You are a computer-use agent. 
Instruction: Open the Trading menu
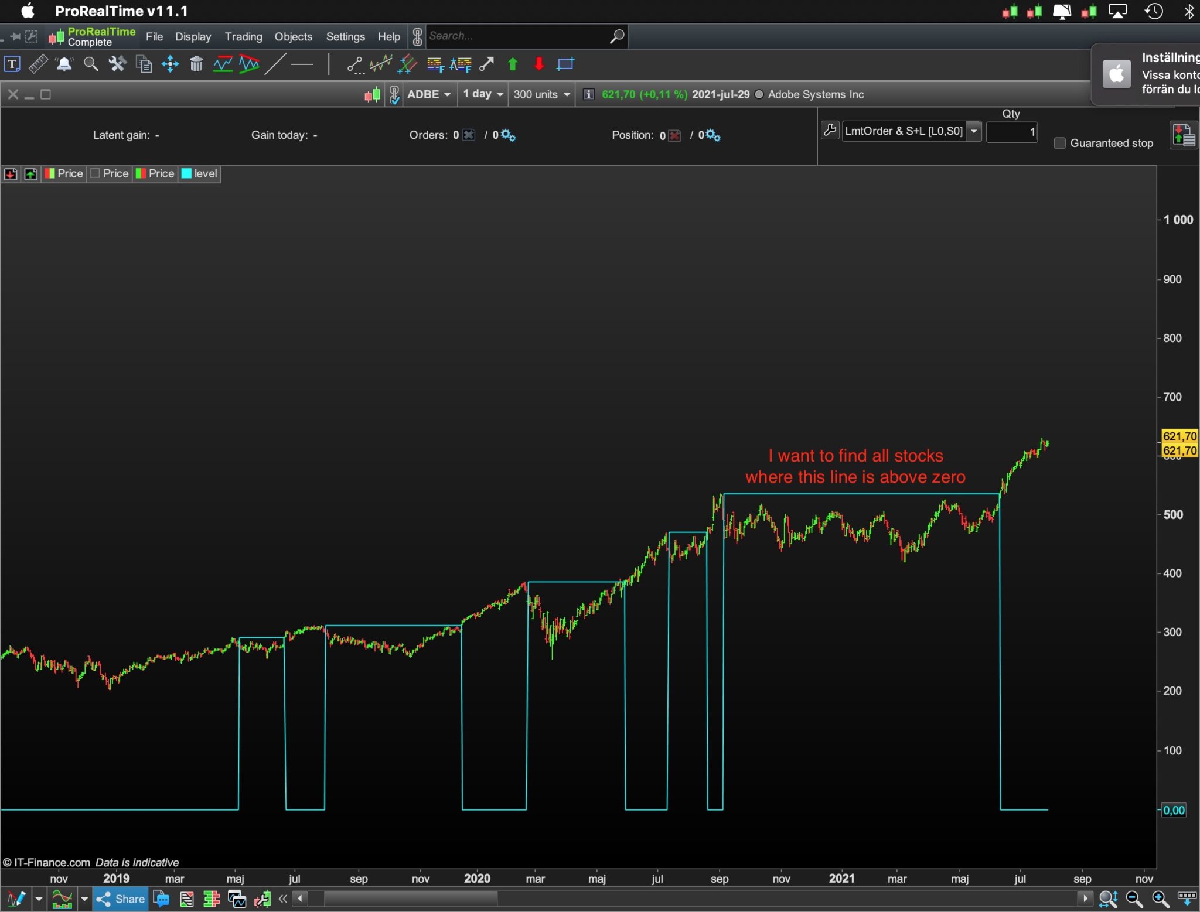243,36
